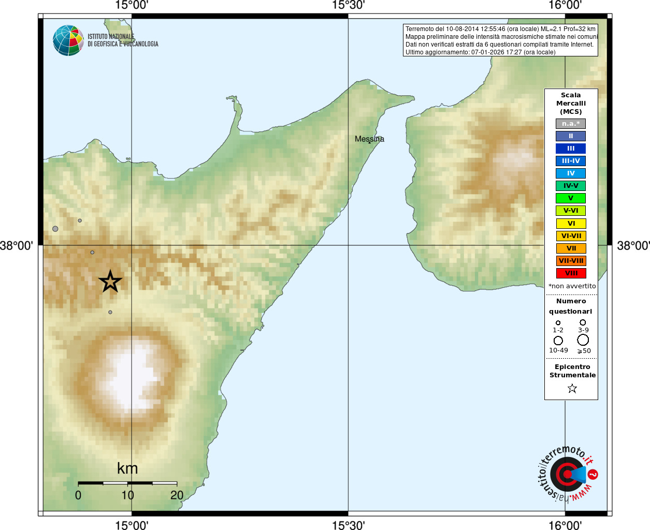
Task: Pick the red VIII intensity swatch
Action: pos(571,273)
